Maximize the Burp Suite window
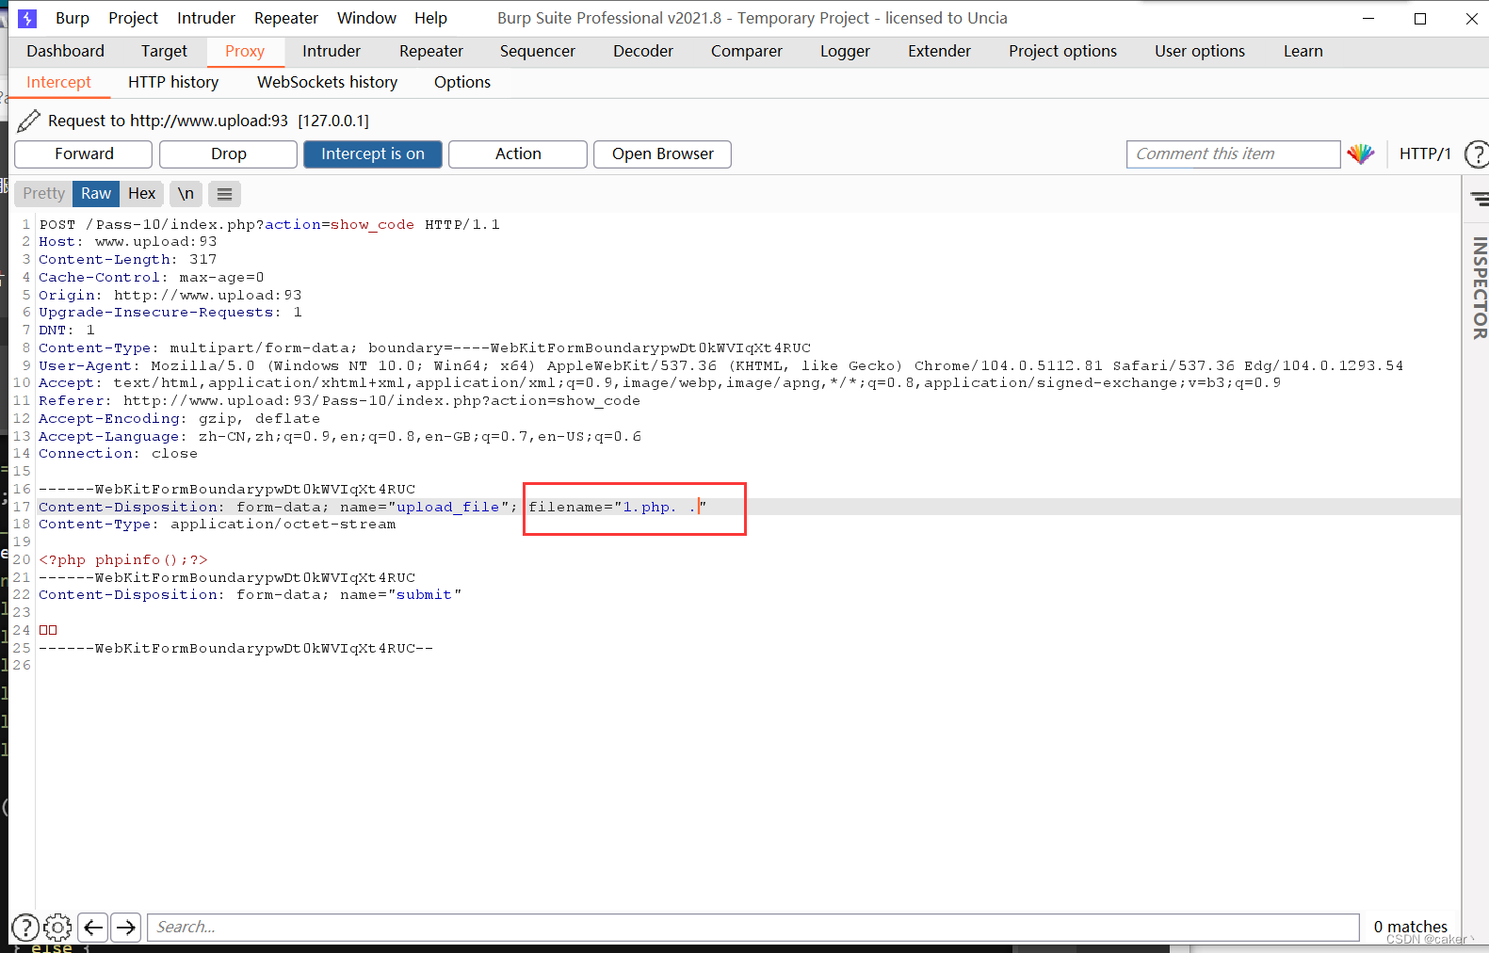 (1420, 18)
